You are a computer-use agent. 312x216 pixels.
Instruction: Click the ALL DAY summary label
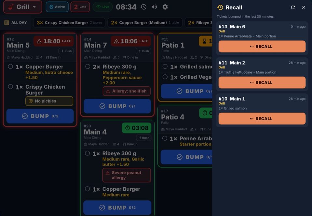point(16,22)
